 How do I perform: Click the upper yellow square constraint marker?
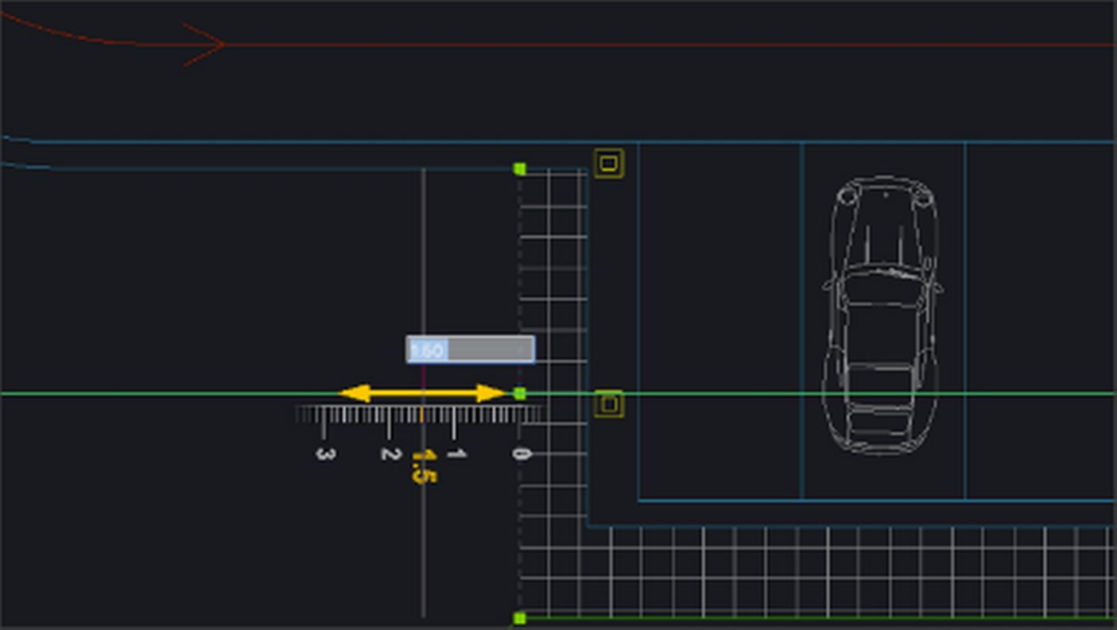pos(608,164)
